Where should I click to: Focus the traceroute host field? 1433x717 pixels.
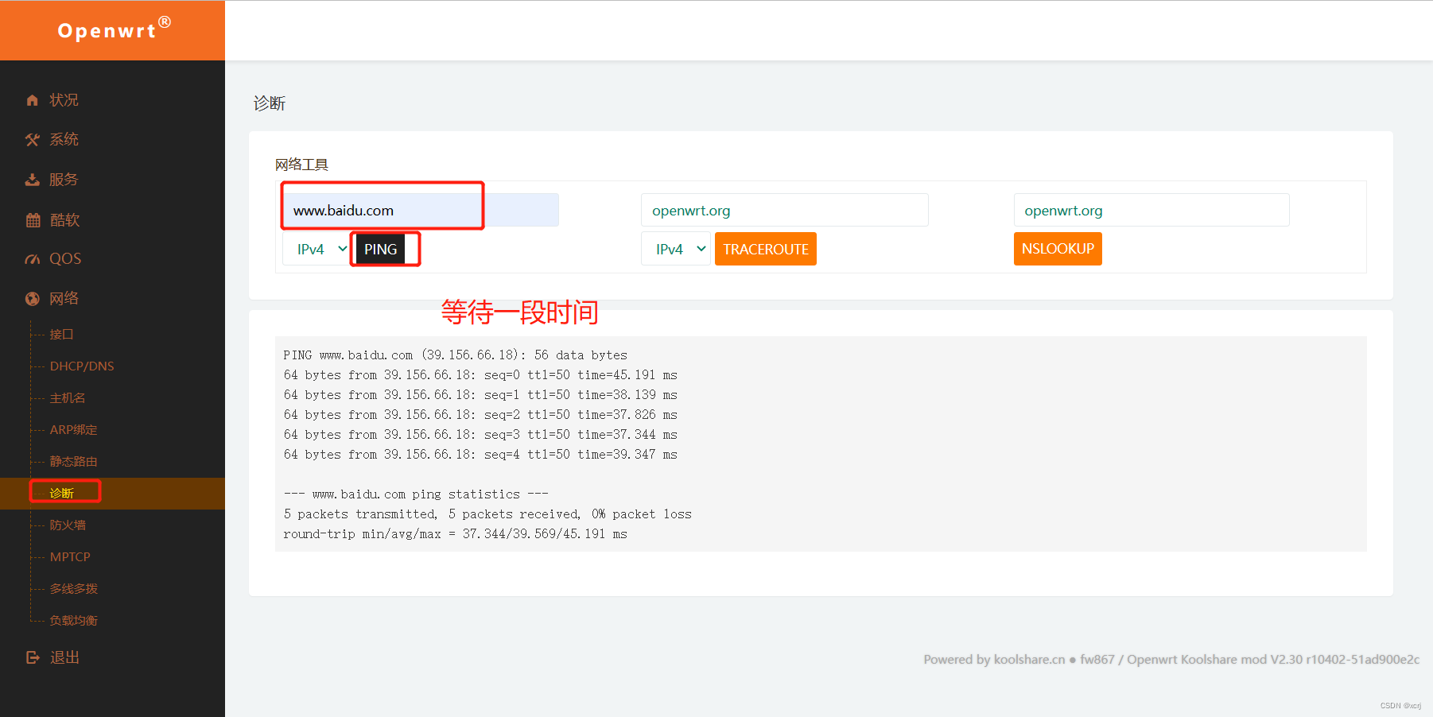(x=785, y=211)
